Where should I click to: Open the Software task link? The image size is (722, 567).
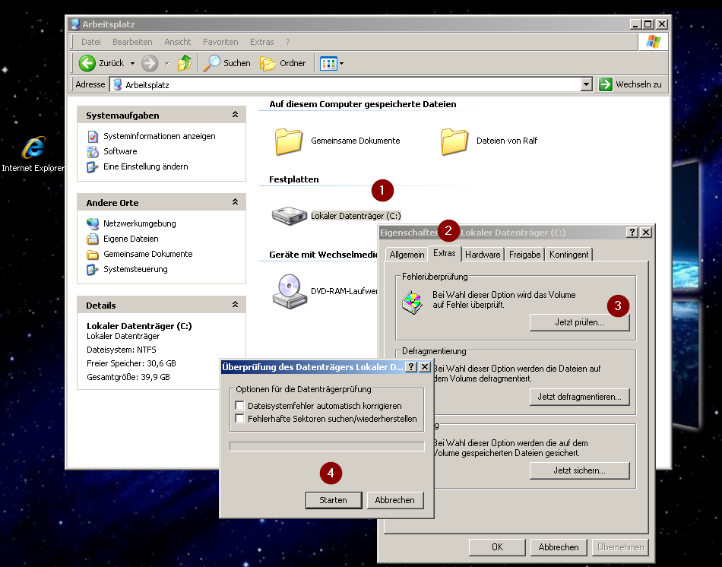(120, 151)
